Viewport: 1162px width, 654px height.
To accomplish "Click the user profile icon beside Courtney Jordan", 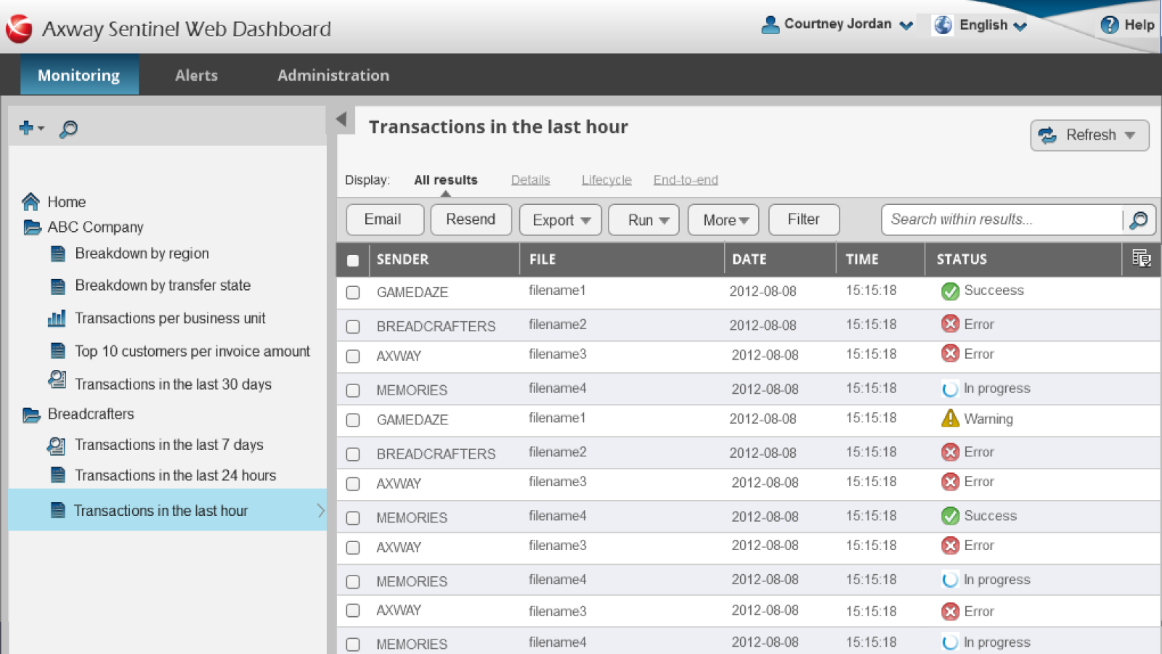I will [770, 25].
